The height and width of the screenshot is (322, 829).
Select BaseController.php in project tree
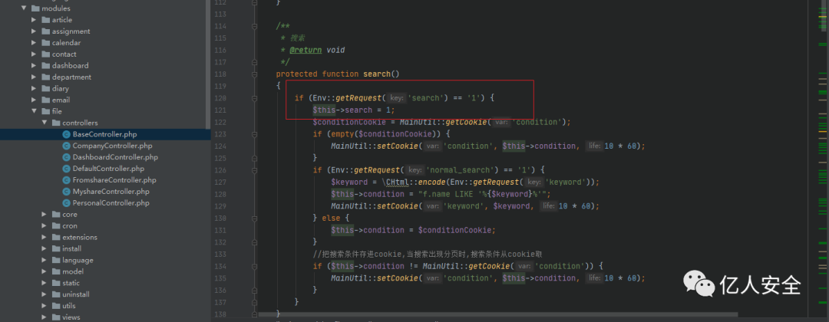[x=105, y=134]
